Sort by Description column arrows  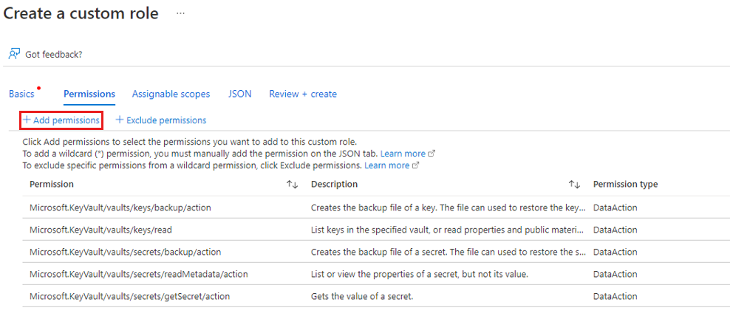click(575, 185)
